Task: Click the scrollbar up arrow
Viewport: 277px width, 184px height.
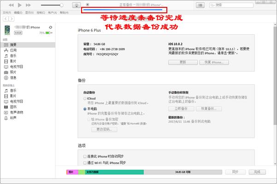Action: [275, 24]
